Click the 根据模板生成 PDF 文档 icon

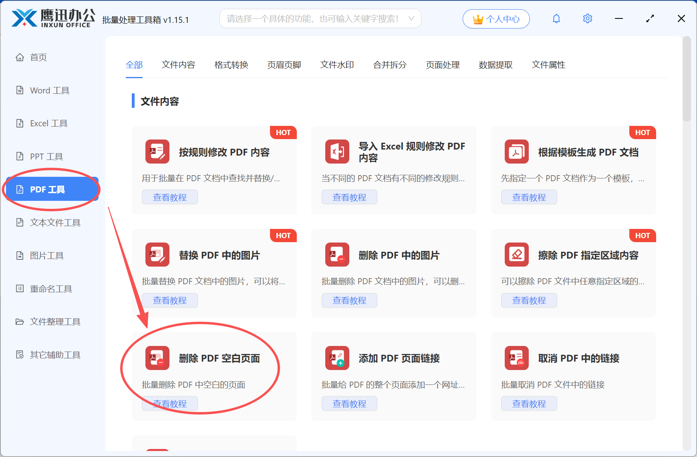click(x=517, y=152)
